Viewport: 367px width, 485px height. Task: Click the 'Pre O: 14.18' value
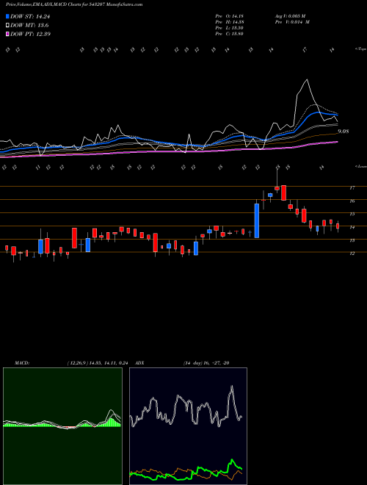[x=229, y=16]
